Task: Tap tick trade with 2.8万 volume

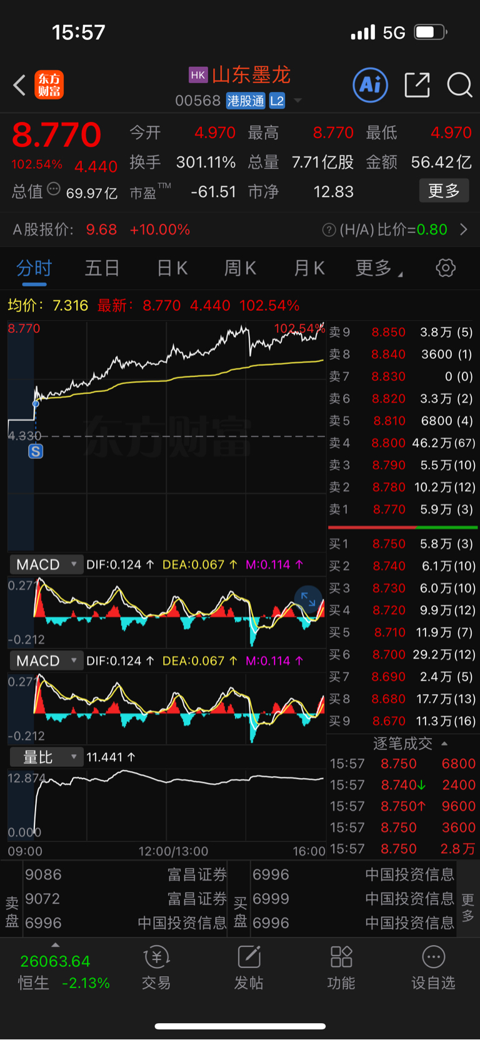Action: coord(403,849)
